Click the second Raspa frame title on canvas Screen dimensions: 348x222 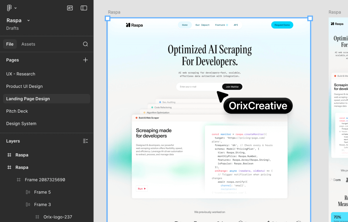335,12
